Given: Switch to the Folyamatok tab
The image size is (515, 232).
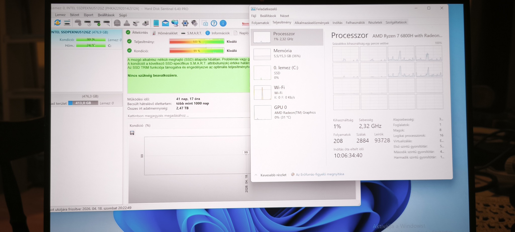Looking at the screenshot, I should (260, 23).
